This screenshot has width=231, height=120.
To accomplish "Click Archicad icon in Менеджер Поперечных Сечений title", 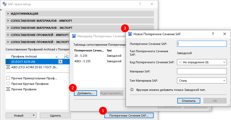I will 74,36.
